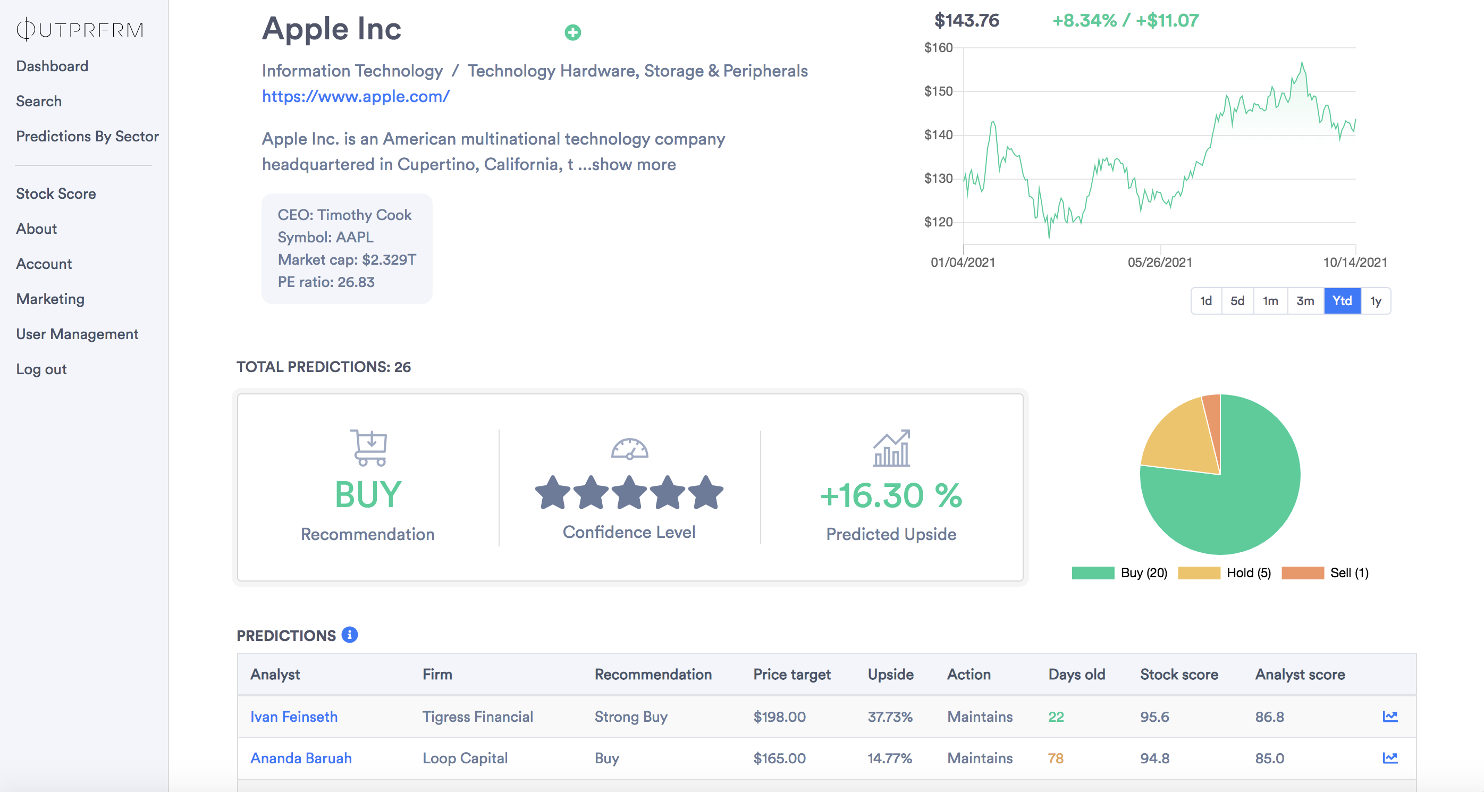
Task: Open Search in the sidebar
Action: pos(39,102)
